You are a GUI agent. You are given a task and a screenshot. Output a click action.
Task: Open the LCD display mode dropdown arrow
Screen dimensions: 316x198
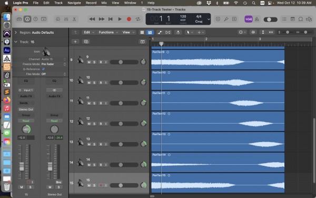tap(209, 19)
